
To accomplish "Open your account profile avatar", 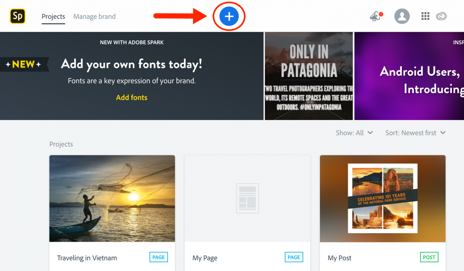I will point(402,16).
